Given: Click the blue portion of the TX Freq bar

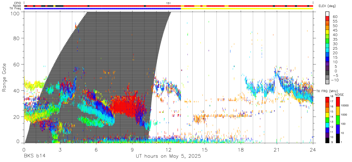Looking at the screenshot, I should pyautogui.click(x=103, y=9).
